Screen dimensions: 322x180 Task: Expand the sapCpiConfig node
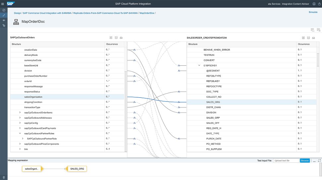tap(20, 123)
